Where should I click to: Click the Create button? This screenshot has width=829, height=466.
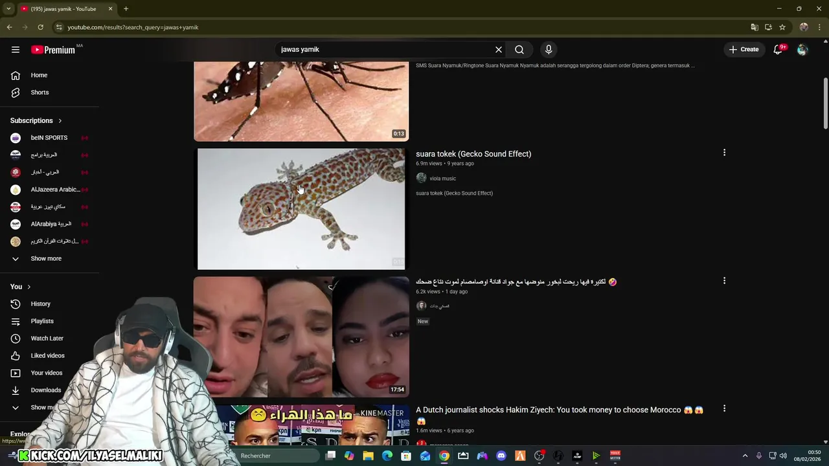[744, 49]
